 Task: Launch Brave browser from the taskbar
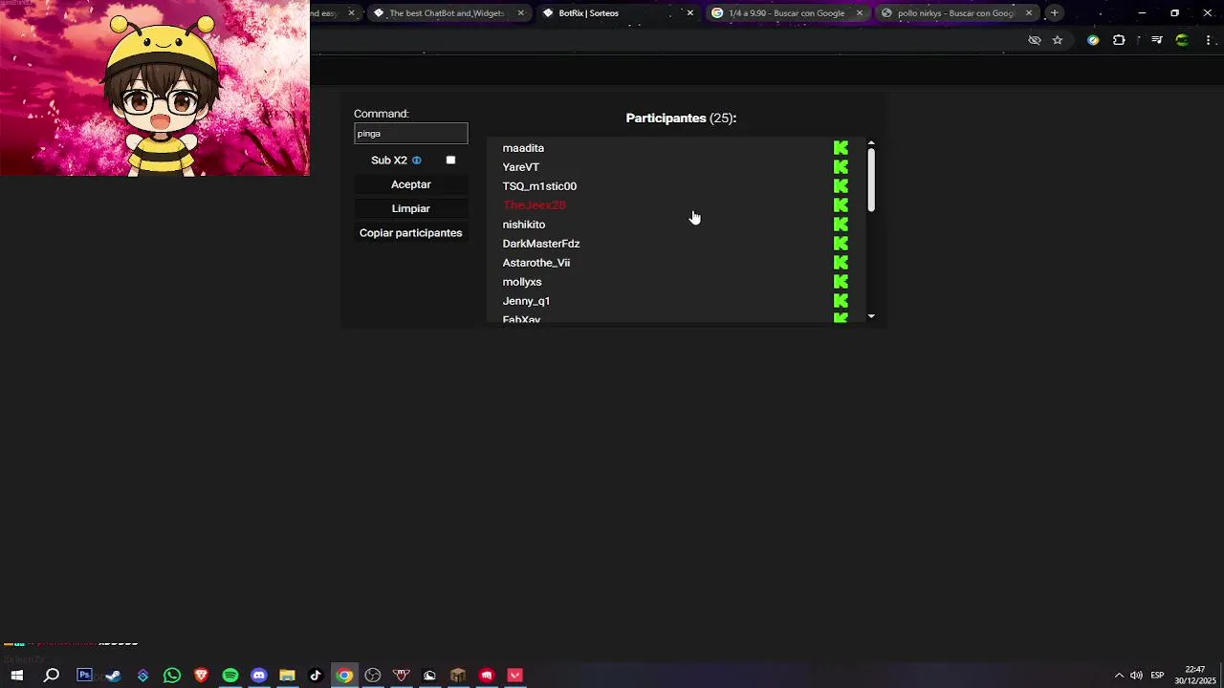click(x=201, y=676)
